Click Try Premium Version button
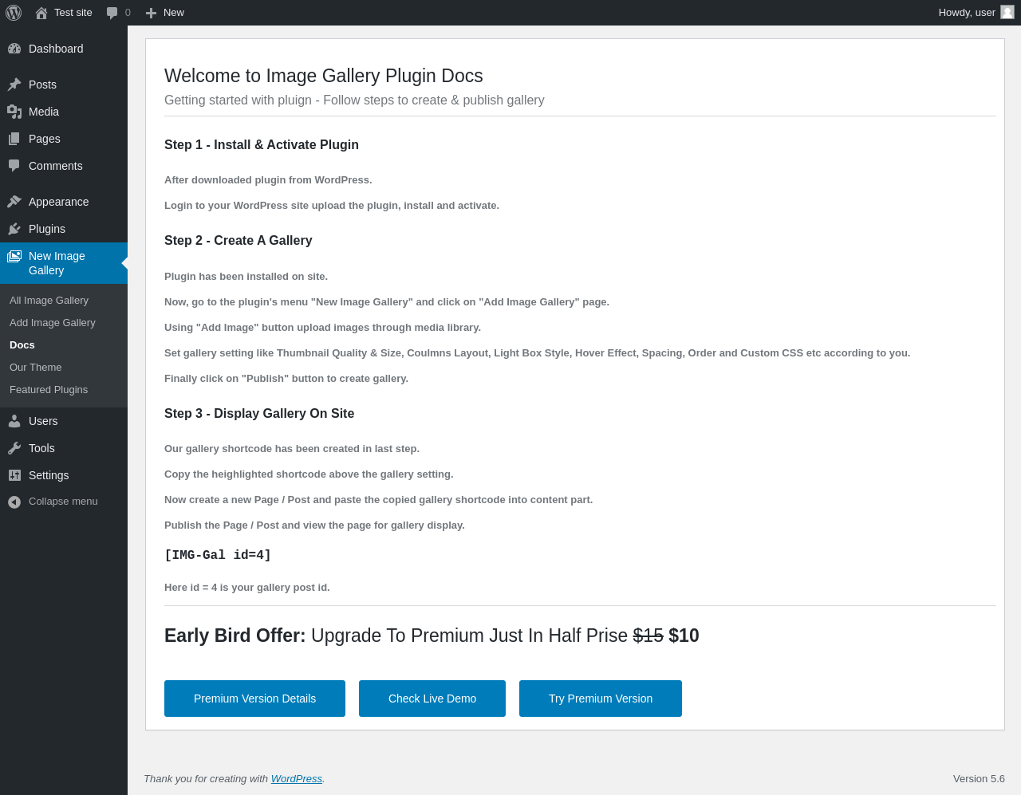 click(x=601, y=699)
